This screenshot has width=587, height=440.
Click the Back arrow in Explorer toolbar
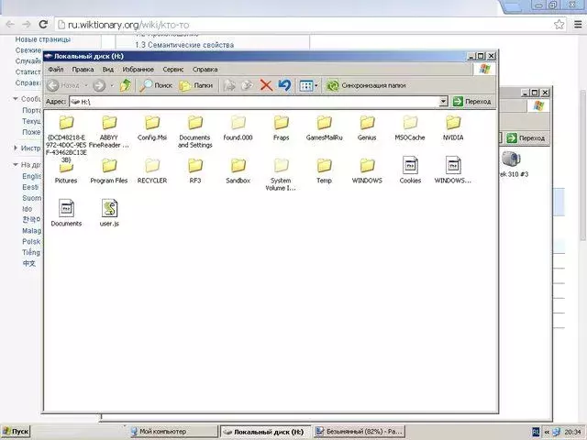(53, 85)
